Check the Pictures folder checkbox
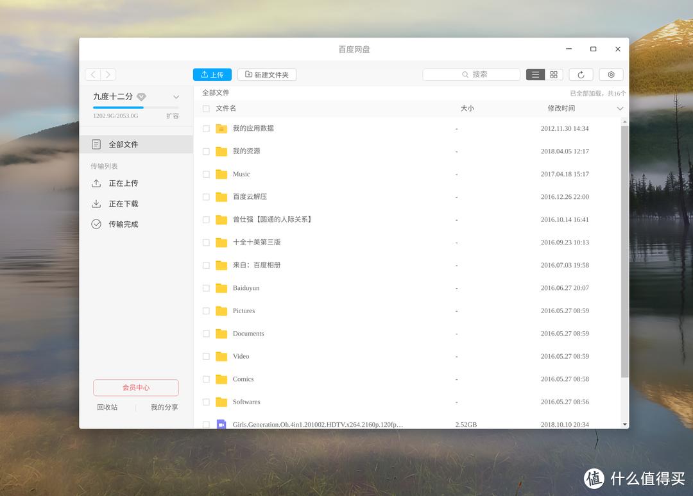The height and width of the screenshot is (496, 693). [206, 311]
